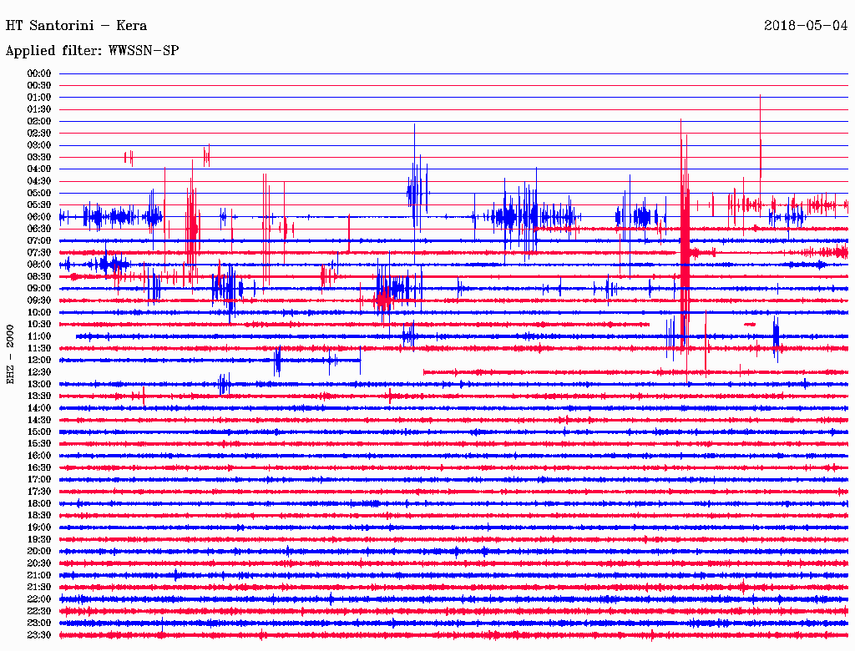Click the 23:00 time label
855x651 pixels.
[39, 623]
